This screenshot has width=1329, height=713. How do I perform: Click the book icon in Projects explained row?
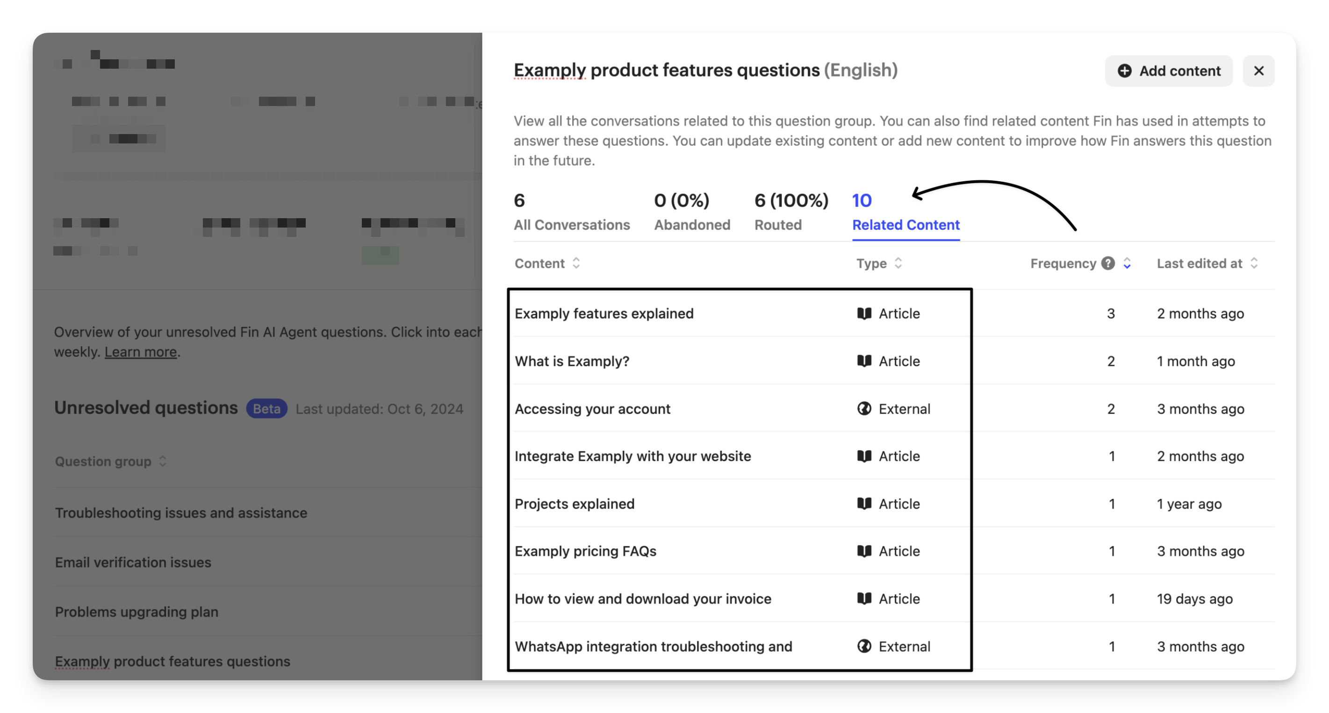[864, 504]
